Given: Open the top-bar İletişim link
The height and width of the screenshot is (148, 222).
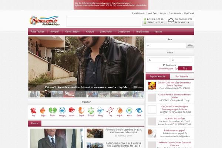Looking at the screenshot, I should tap(163, 13).
